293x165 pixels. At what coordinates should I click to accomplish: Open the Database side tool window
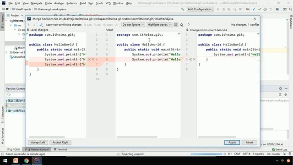[291, 22]
